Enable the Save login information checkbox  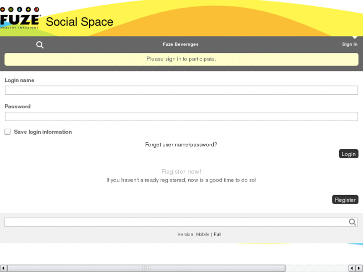click(7, 132)
